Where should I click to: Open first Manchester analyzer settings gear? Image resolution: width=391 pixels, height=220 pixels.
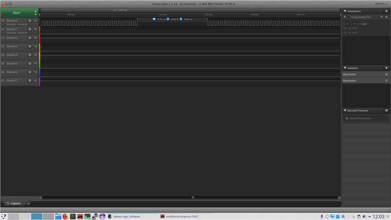pyautogui.click(x=386, y=74)
